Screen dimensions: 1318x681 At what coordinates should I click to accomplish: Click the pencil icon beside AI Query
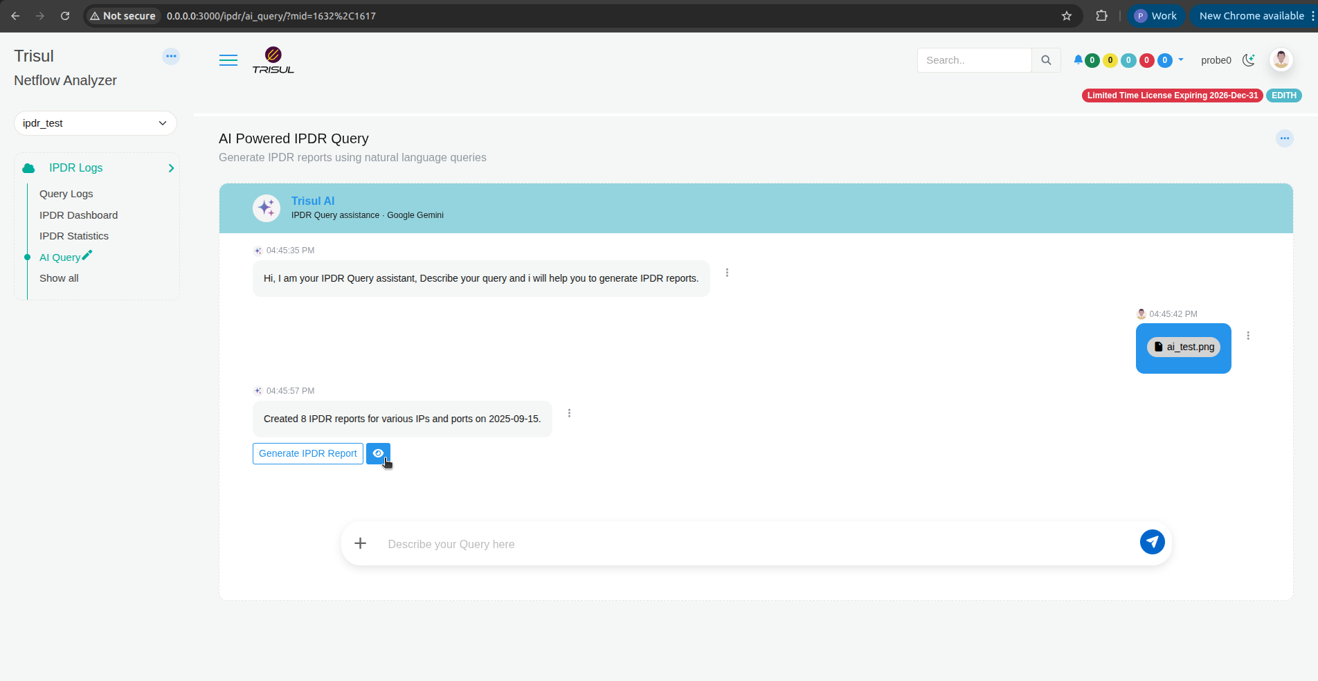coord(87,255)
